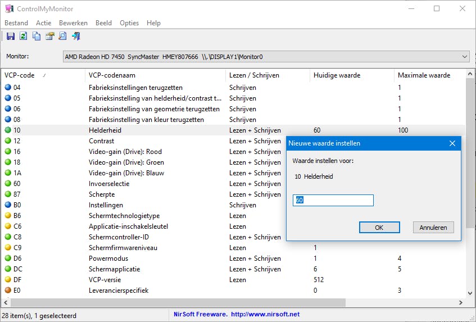476x322 pixels.
Task: Open the Monitor selection dropdown
Action: click(464, 57)
